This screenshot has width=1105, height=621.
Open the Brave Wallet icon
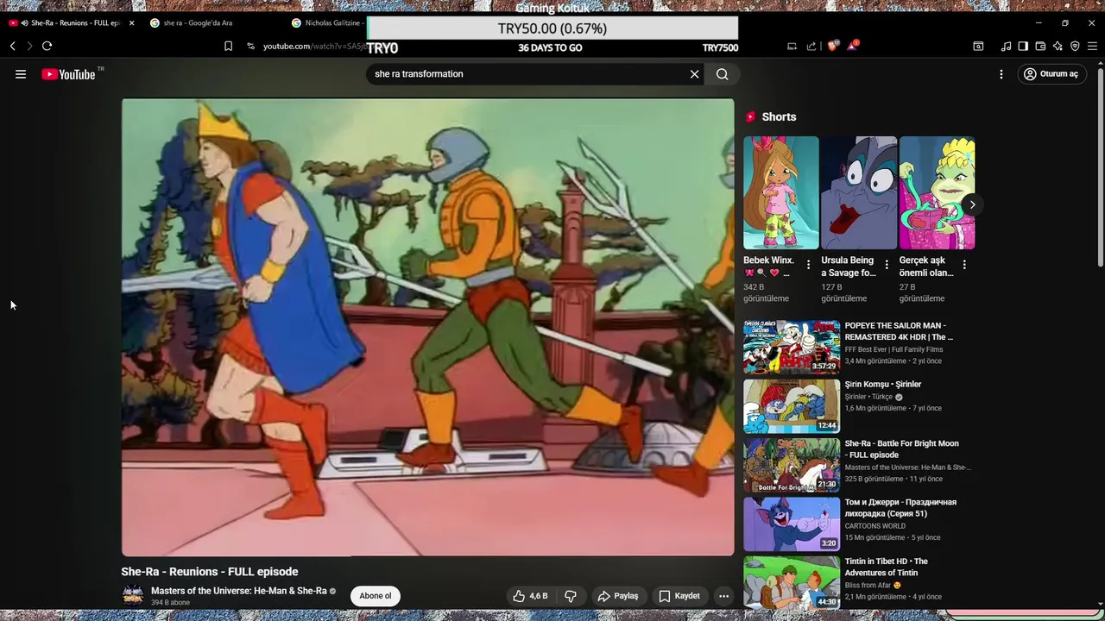point(1040,46)
